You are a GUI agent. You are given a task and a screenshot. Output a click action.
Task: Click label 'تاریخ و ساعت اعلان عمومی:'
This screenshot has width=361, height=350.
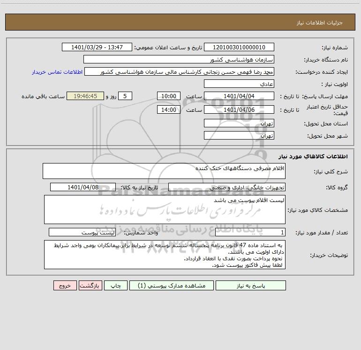(x=168, y=47)
